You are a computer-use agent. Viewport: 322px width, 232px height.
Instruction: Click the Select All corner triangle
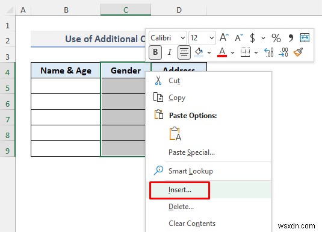point(9,10)
